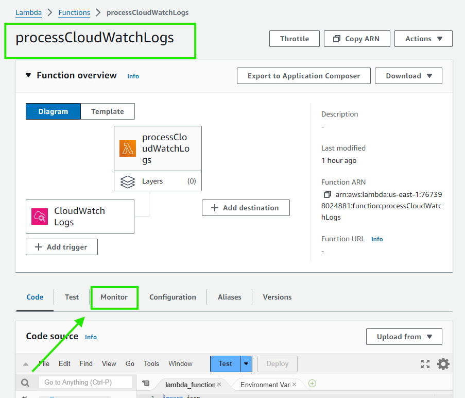Open editor preferences with the gear icon
The width and height of the screenshot is (465, 398).
point(443,364)
